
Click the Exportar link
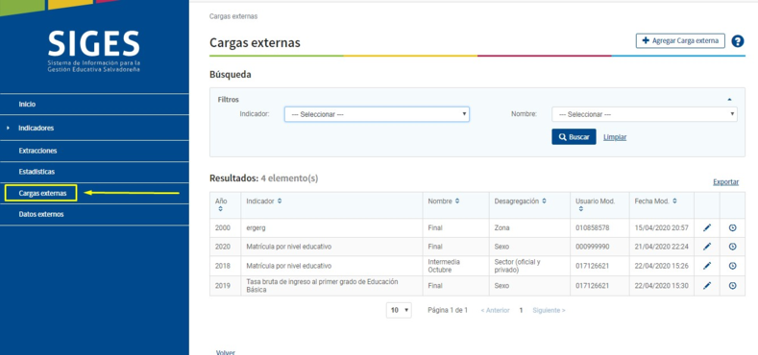click(x=725, y=182)
